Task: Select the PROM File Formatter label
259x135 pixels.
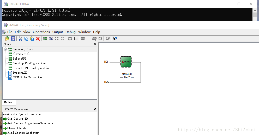Action: coord(27,77)
